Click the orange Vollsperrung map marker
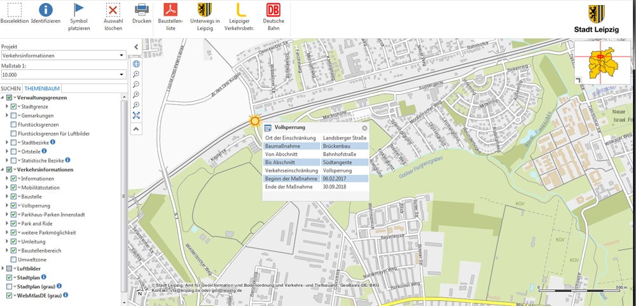The image size is (636, 306). coord(255,120)
